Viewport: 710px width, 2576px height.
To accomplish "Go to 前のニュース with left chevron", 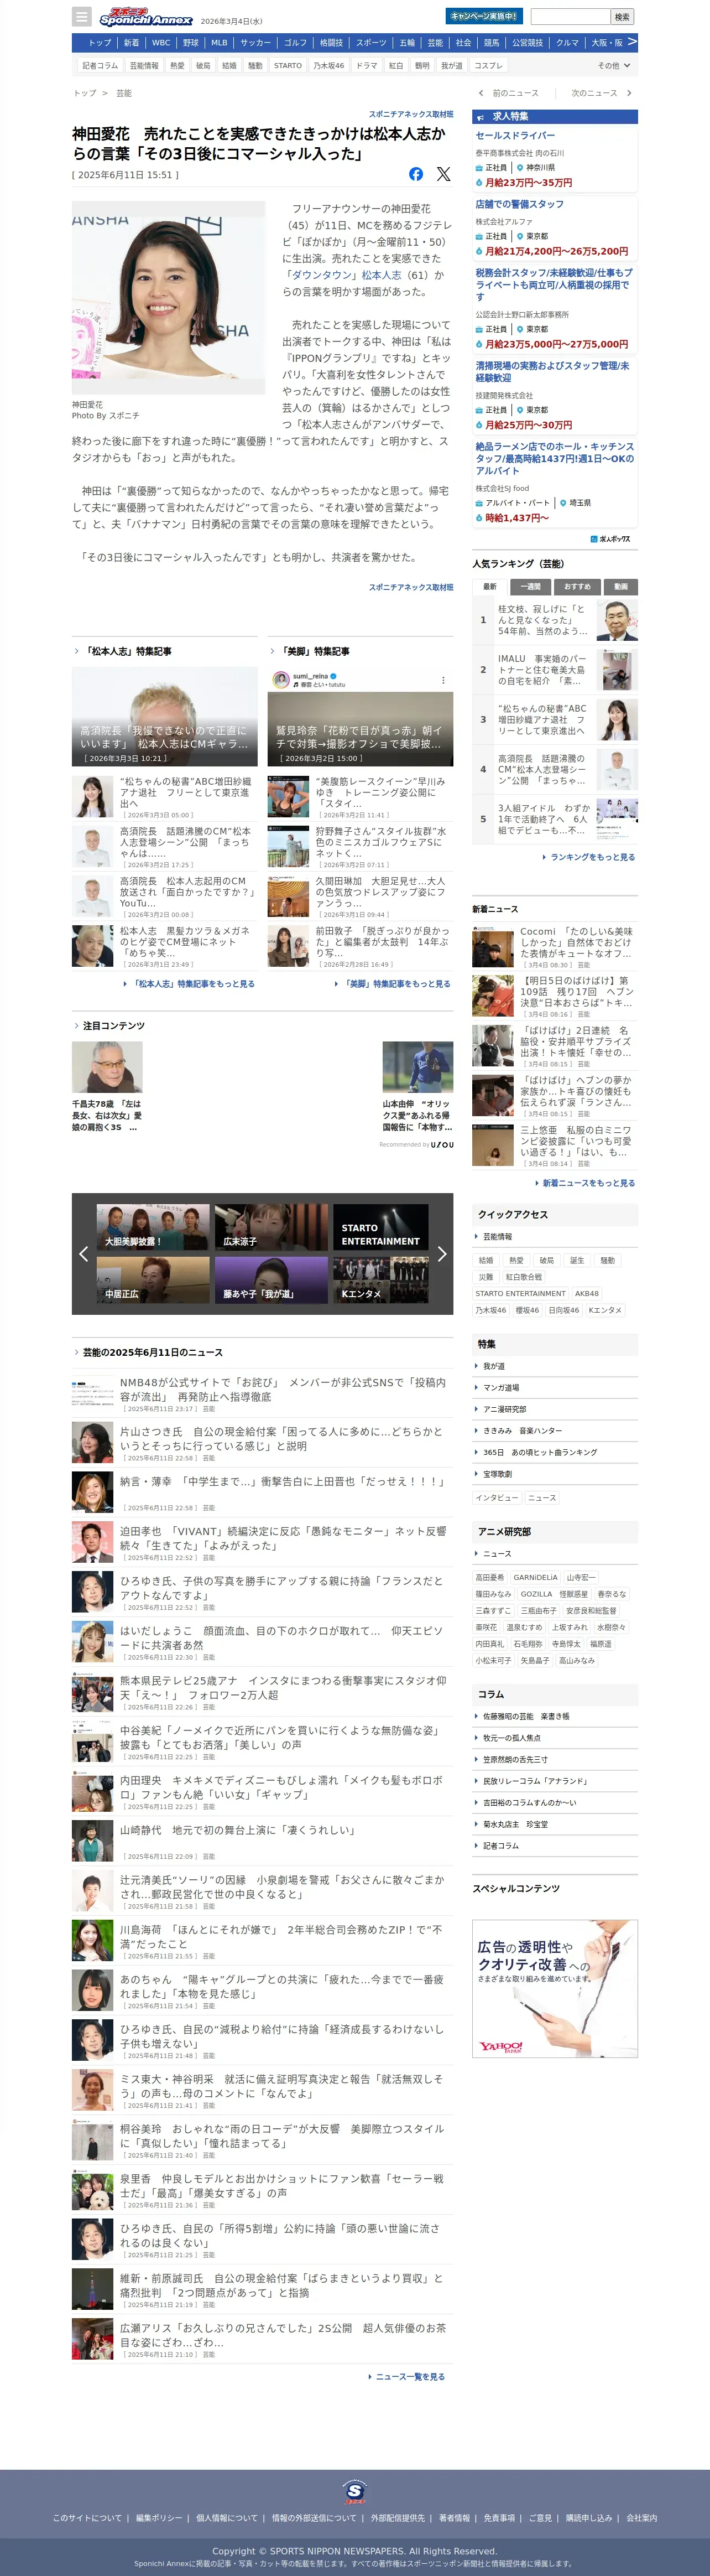I will click(509, 93).
